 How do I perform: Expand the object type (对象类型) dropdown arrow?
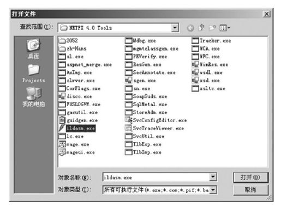click(213, 190)
